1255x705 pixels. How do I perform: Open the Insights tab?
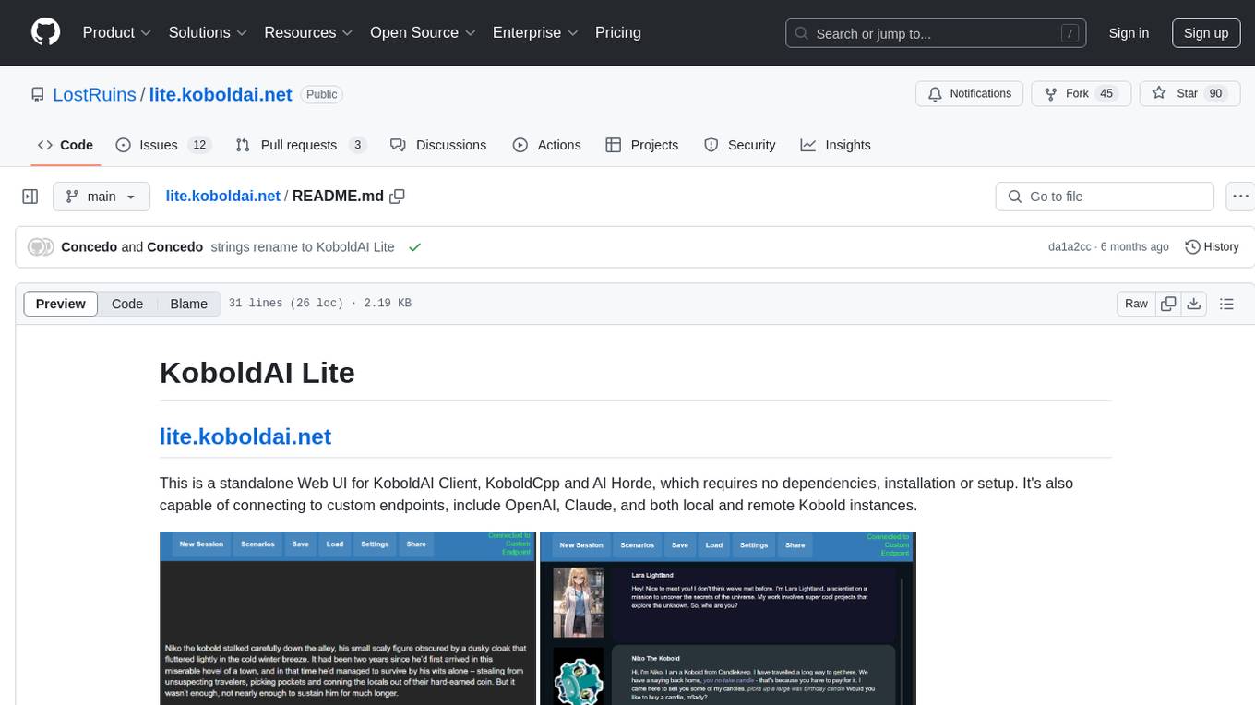(x=835, y=145)
